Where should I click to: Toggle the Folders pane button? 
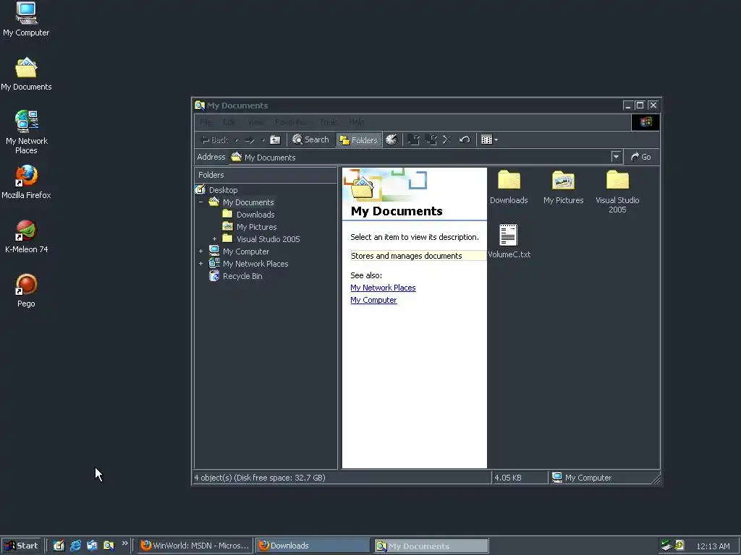click(x=359, y=139)
